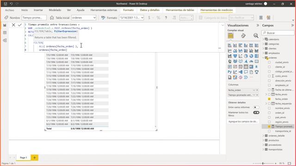The height and width of the screenshot is (166, 296).
Task: Choose the funnel chart visualization
Action: click(235, 56)
